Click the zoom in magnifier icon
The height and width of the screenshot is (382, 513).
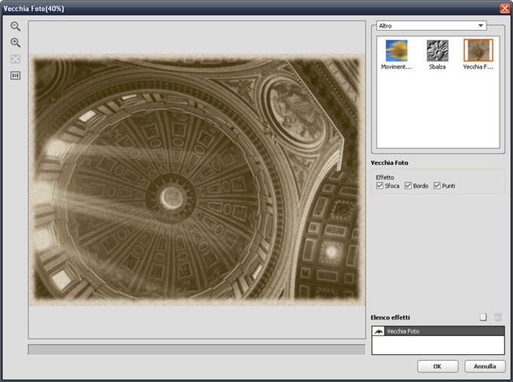[x=15, y=42]
